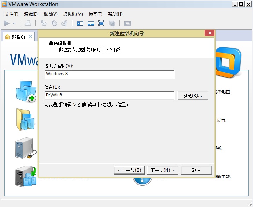Open the 标签(T) menu
Viewport: 253px width, 207px height.
tap(95, 14)
